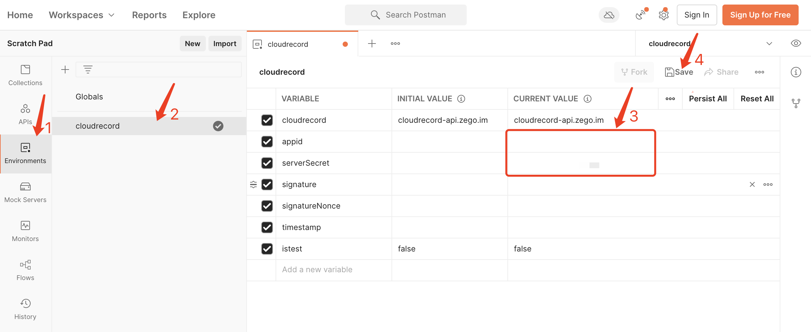Click the appid current value cell
The width and height of the screenshot is (811, 332).
[644, 142]
